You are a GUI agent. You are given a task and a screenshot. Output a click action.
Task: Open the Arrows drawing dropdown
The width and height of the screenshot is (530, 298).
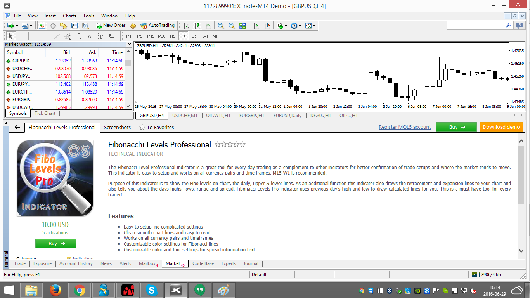click(x=113, y=36)
